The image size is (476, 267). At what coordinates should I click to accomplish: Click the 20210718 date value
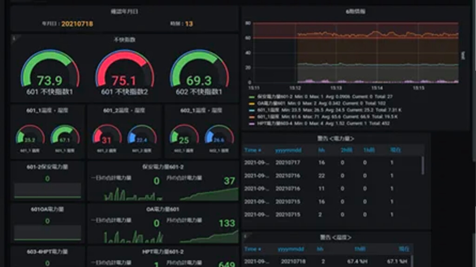(77, 23)
